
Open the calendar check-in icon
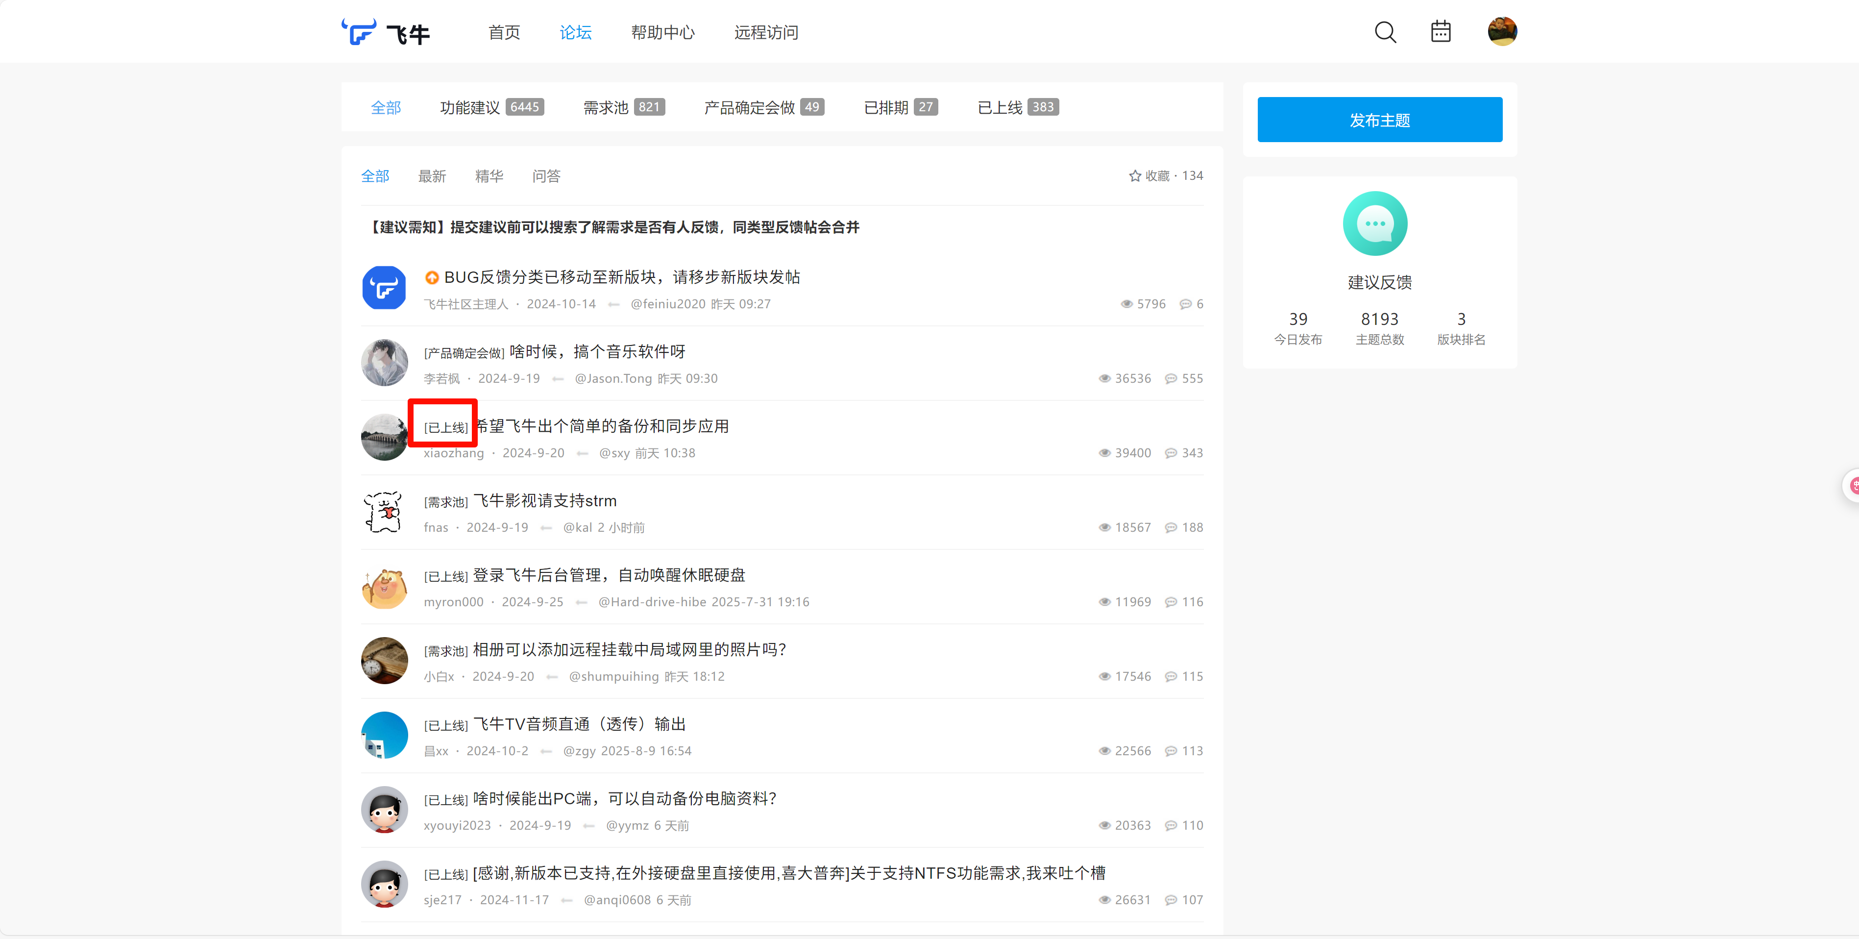tap(1441, 31)
